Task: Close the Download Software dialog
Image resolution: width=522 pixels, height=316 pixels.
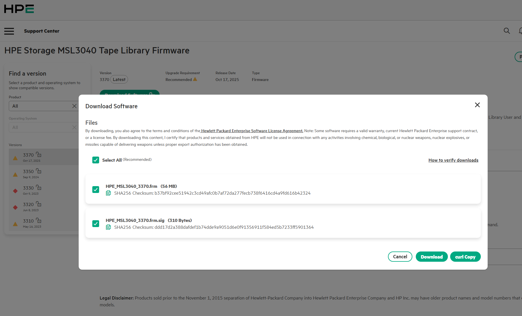Action: 477,105
